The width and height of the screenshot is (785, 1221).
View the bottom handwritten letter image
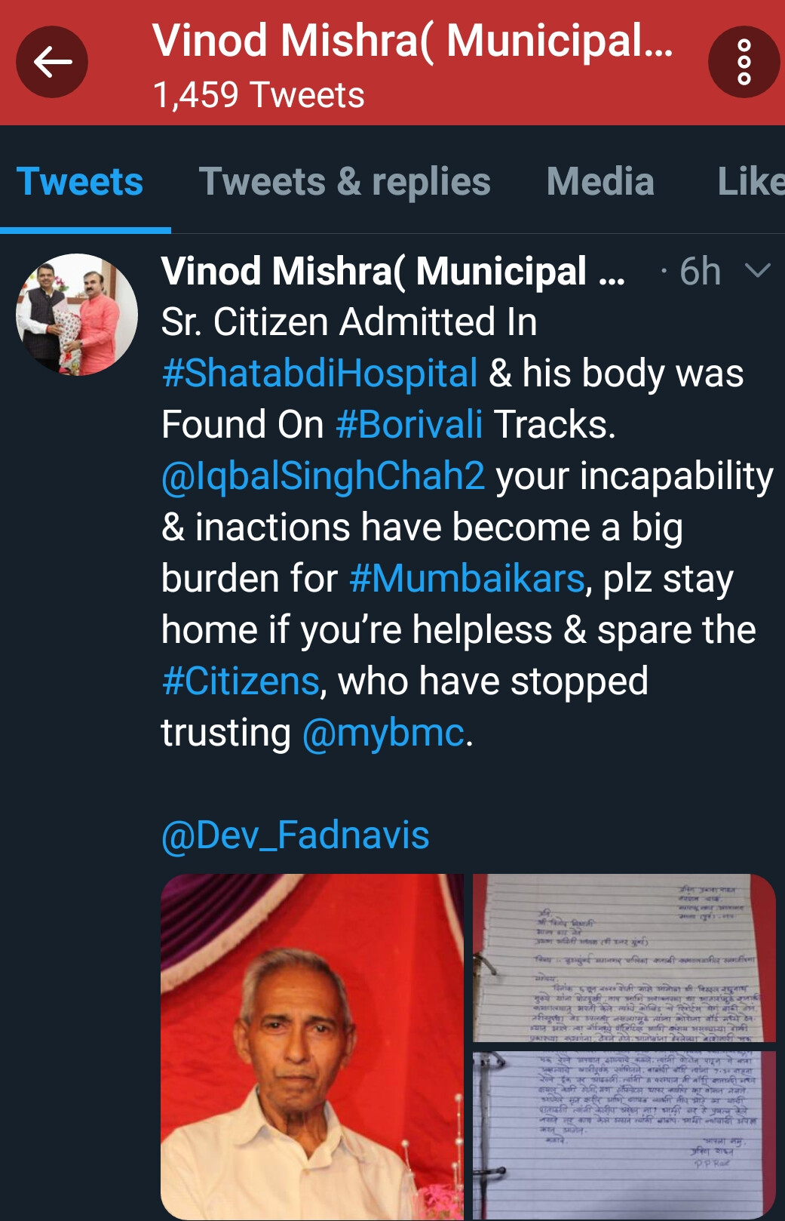tap(624, 1134)
